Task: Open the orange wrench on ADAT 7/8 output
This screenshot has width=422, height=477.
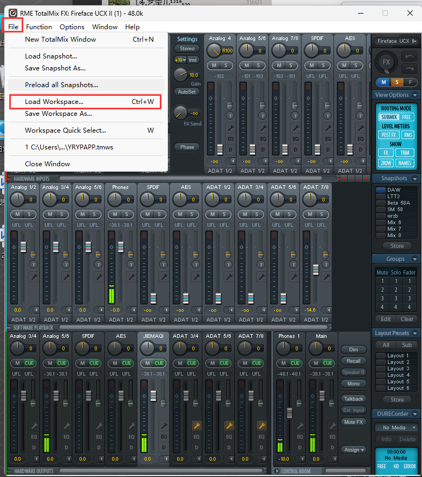Action: pyautogui.click(x=262, y=425)
